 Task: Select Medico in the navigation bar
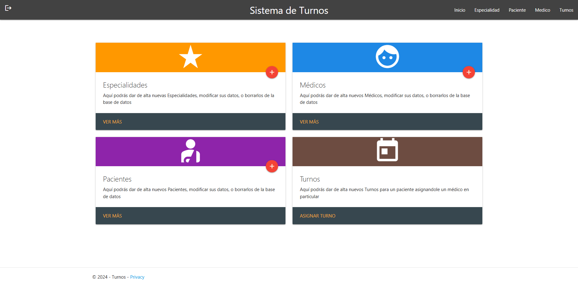(542, 10)
